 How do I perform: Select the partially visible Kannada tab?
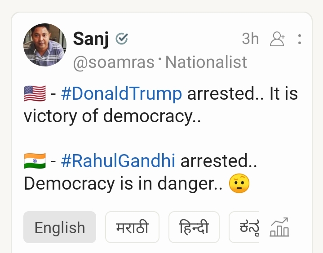click(244, 227)
